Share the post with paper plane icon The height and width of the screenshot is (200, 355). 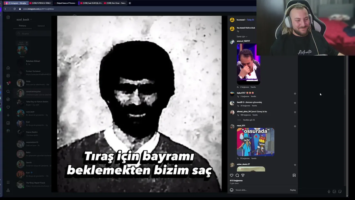click(243, 175)
